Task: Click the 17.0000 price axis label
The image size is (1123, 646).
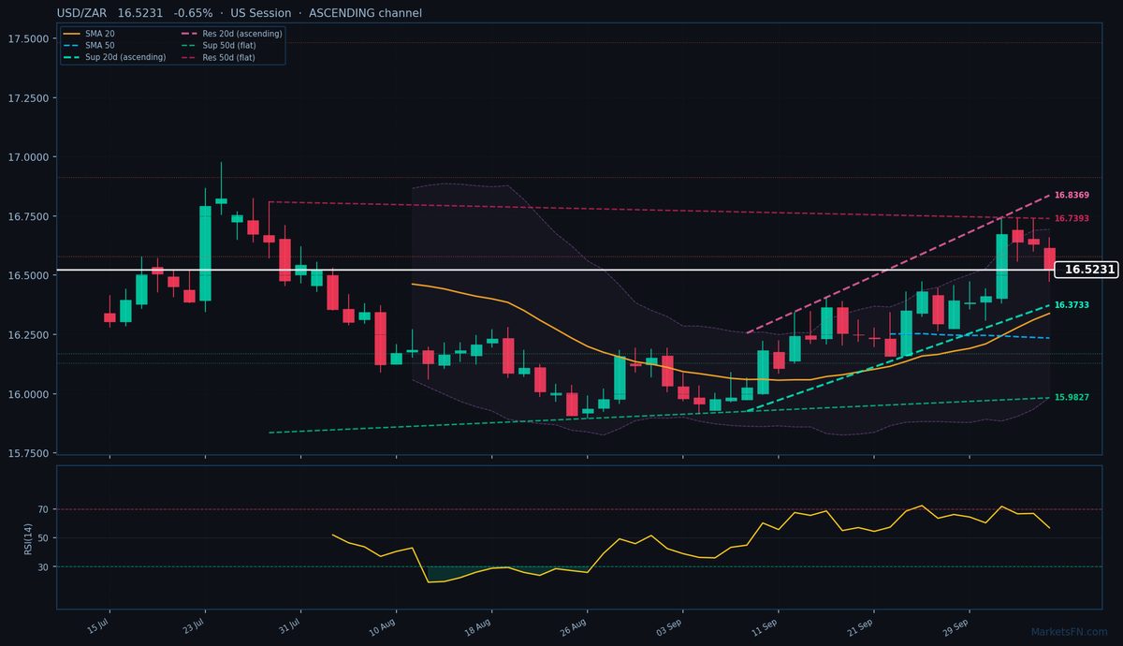Action: point(28,157)
